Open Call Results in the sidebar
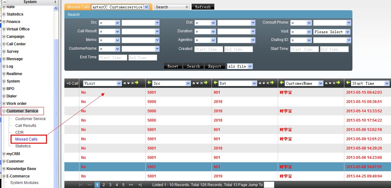The width and height of the screenshot is (391, 188). tap(26, 126)
